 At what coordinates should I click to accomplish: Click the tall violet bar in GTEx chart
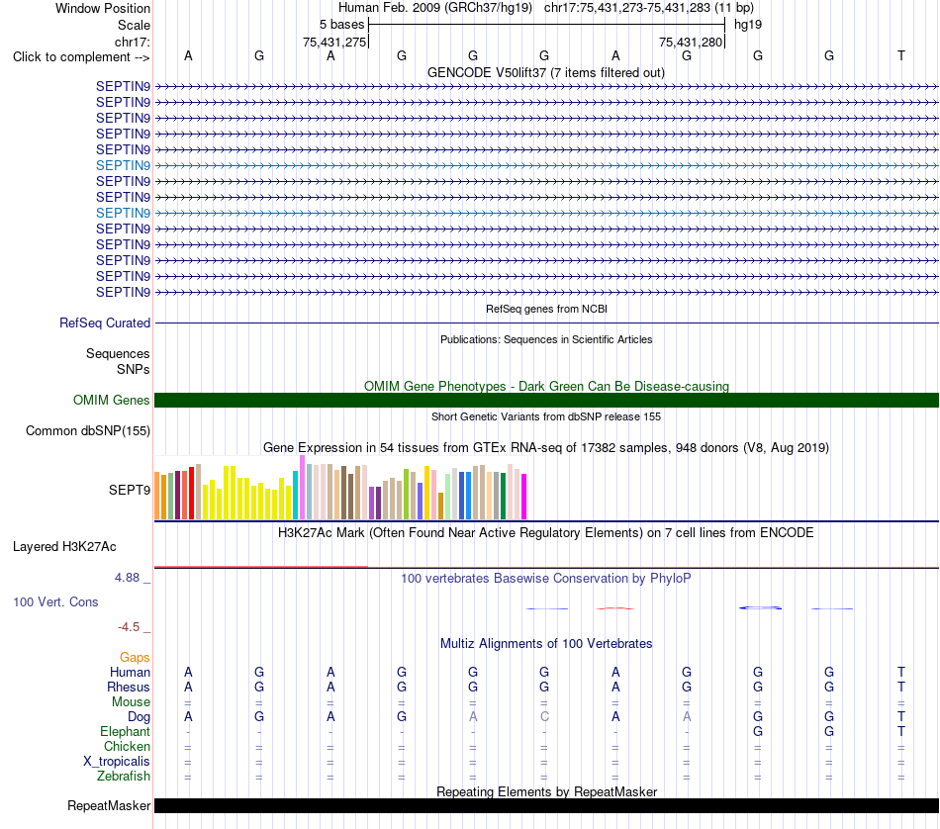point(302,488)
